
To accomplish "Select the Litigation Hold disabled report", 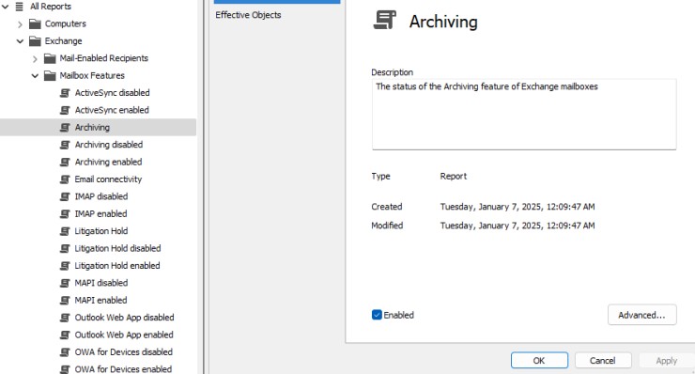I will [117, 248].
